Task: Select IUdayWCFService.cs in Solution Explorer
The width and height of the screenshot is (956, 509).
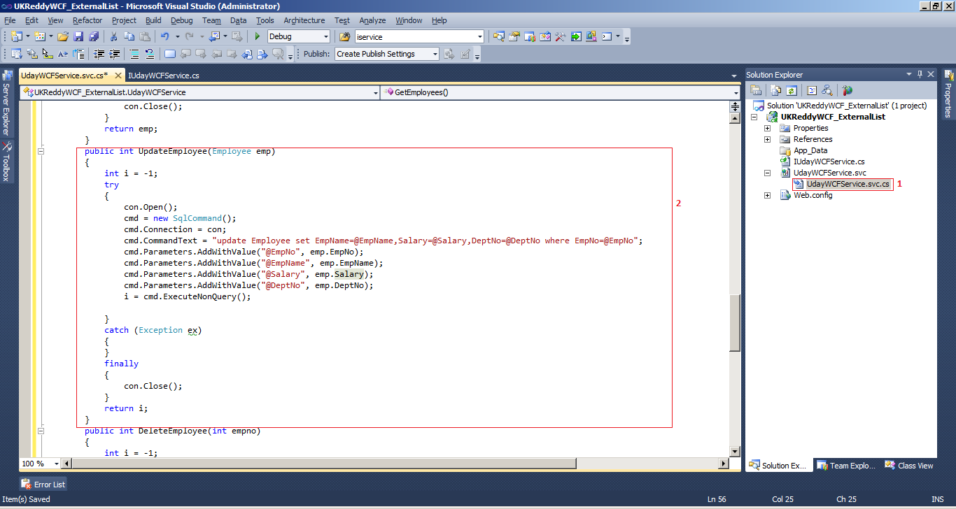Action: point(829,162)
